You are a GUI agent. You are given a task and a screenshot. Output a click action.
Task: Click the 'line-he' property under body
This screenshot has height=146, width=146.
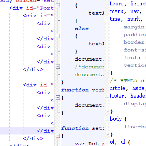click(x=135, y=127)
